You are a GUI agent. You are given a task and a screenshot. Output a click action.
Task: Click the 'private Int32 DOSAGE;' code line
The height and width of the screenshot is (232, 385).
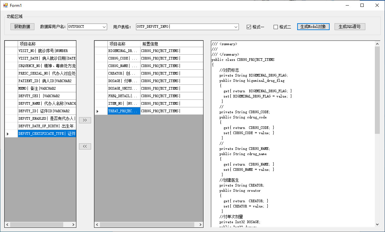coord(240,222)
